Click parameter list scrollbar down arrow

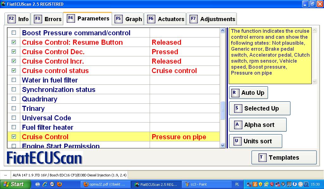click(x=222, y=145)
